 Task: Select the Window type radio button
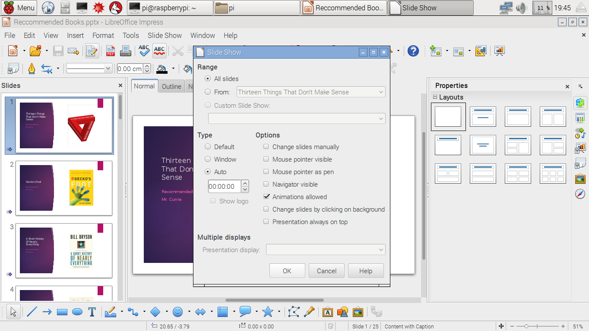pyautogui.click(x=208, y=159)
